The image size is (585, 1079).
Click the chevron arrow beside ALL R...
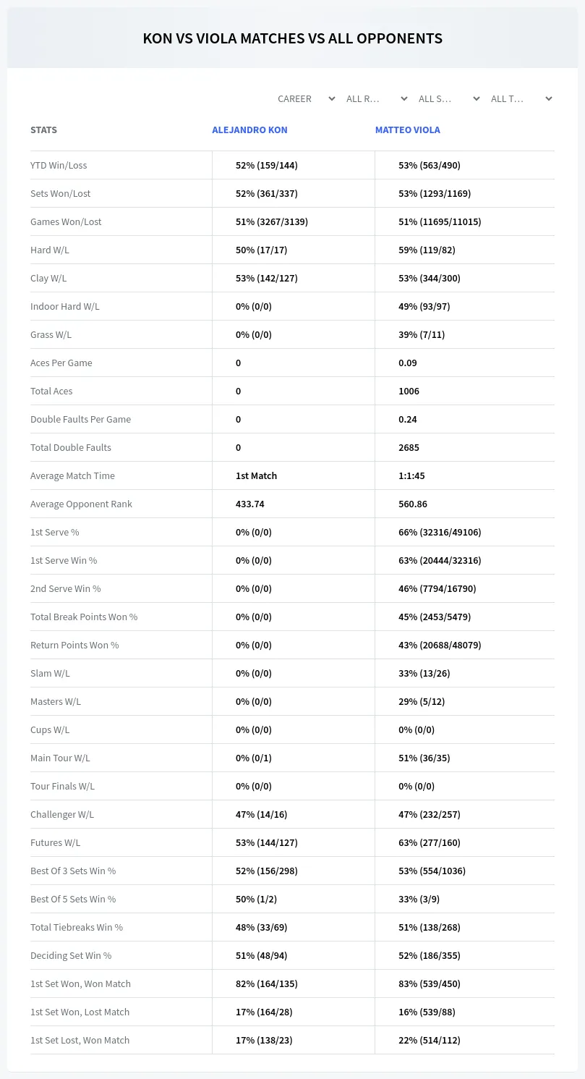(403, 98)
